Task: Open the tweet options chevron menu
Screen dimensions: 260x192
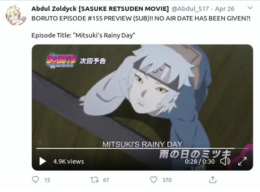Action: coord(250,8)
